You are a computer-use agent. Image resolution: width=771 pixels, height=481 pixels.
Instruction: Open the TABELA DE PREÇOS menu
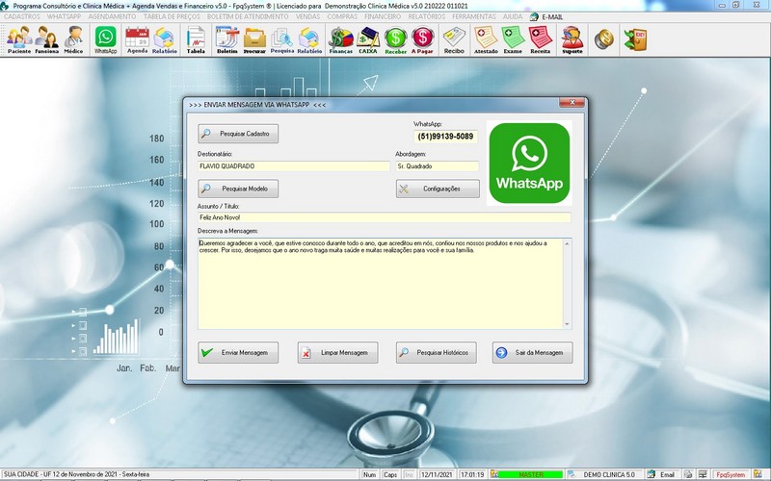(x=172, y=16)
